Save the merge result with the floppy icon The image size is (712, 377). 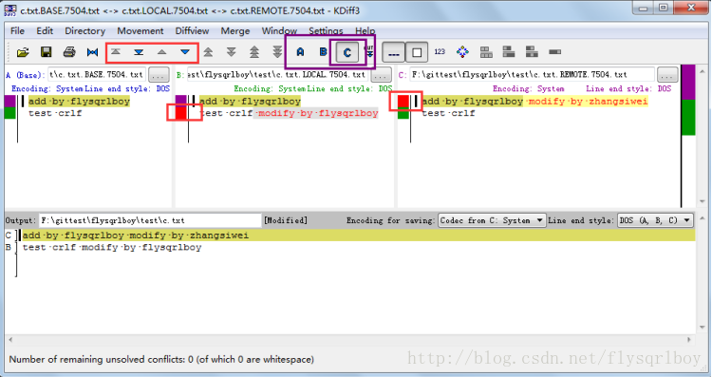pyautogui.click(x=46, y=52)
